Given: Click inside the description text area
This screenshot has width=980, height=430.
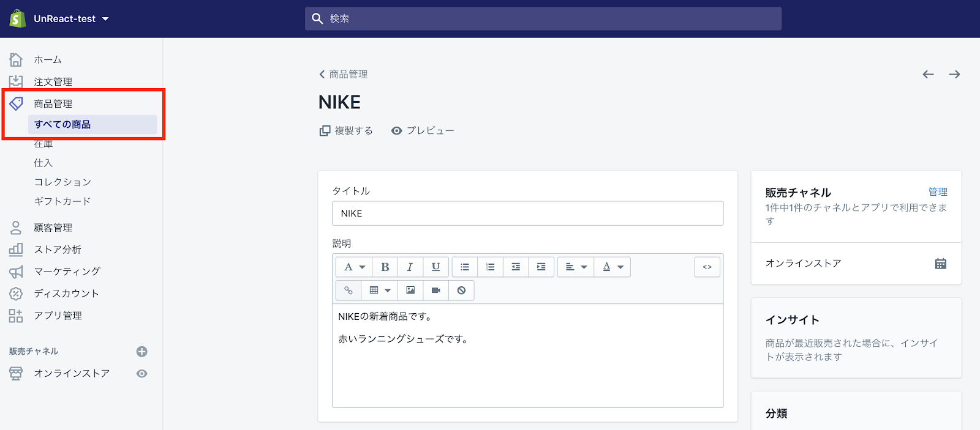Looking at the screenshot, I should tap(528, 355).
